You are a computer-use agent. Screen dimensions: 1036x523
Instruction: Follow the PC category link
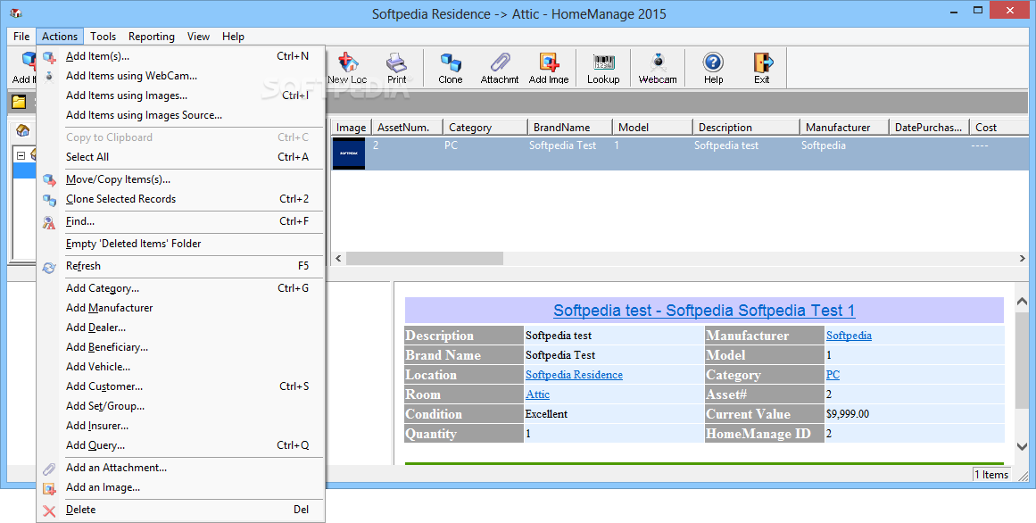click(833, 375)
